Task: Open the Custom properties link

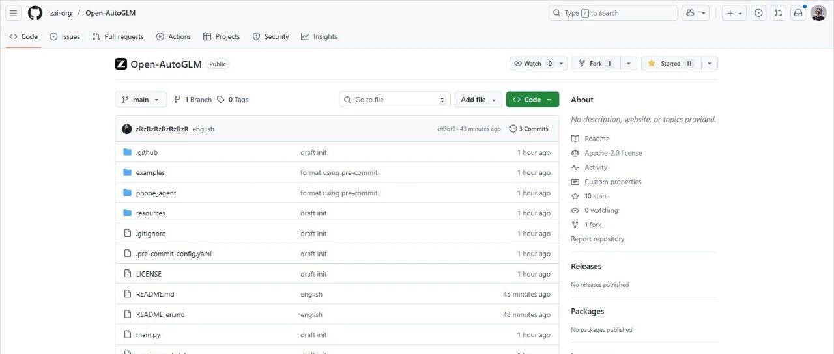Action: coord(613,182)
